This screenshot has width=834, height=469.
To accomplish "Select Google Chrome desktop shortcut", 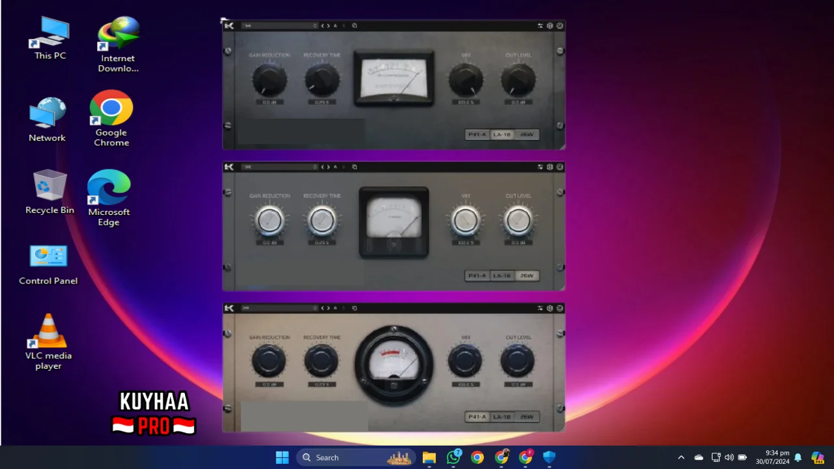I will click(111, 119).
